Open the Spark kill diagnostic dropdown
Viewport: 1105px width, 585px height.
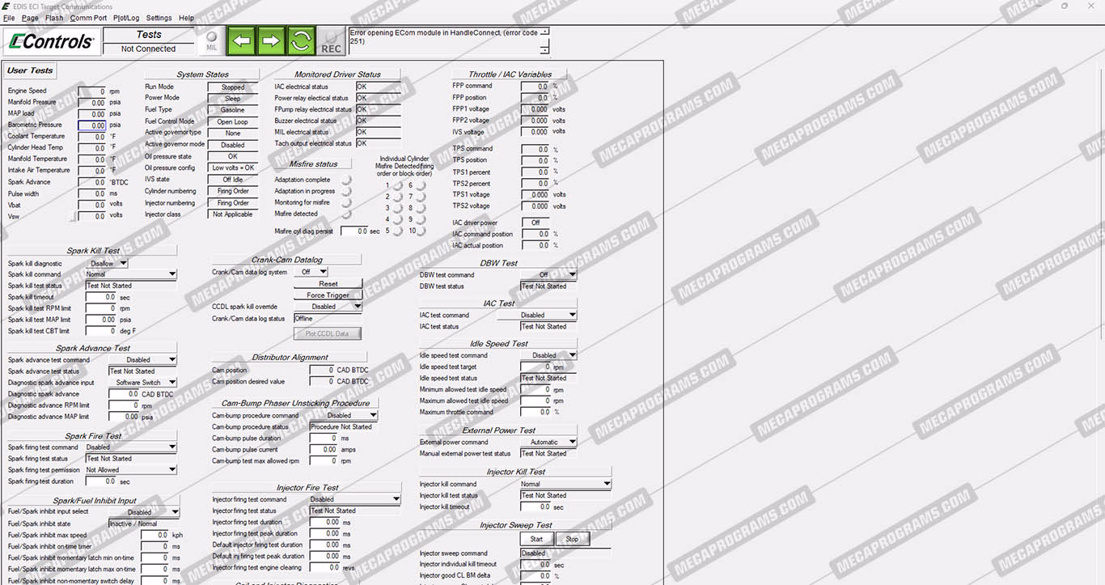tap(123, 263)
